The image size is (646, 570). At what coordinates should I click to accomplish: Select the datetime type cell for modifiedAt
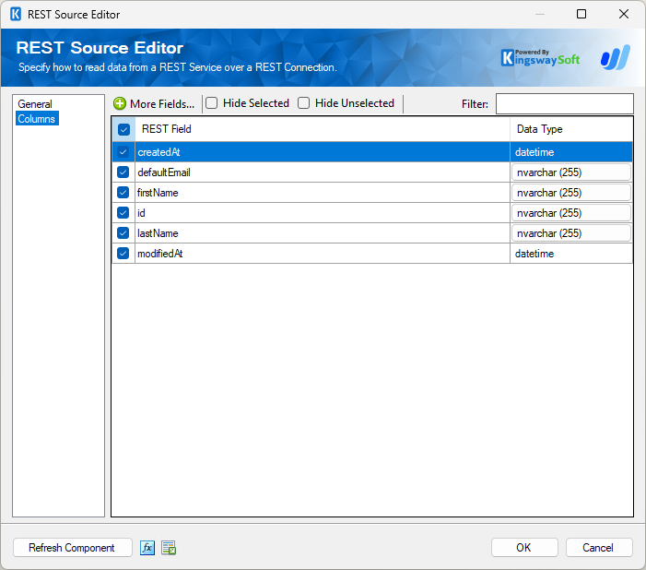(571, 254)
